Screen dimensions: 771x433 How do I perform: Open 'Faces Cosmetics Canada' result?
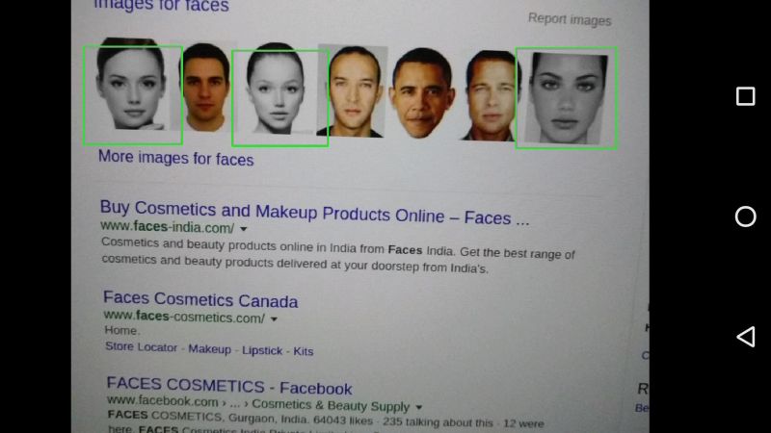200,299
